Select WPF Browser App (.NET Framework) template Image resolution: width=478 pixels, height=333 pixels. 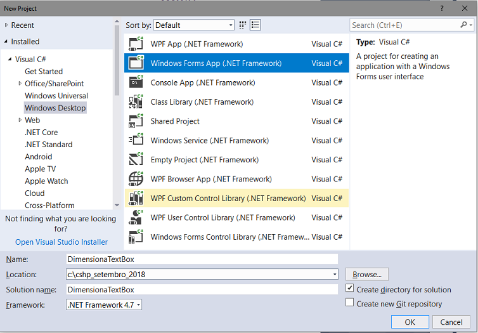[236, 179]
